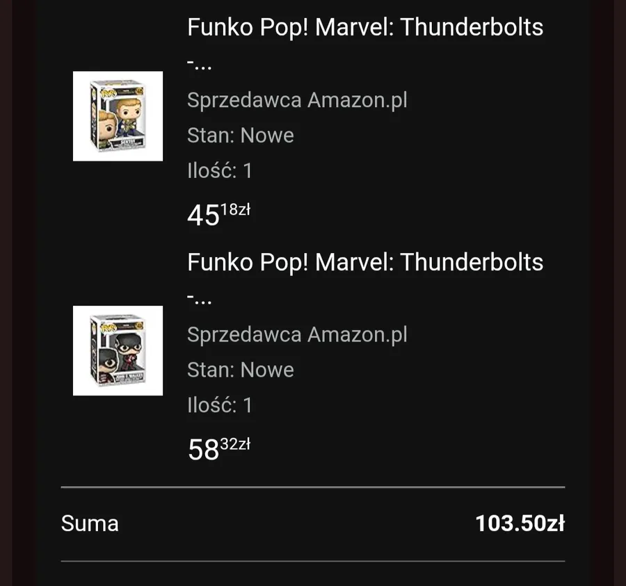
Task: Open the blond-haired Funko figure thumbnail
Action: coord(118,116)
